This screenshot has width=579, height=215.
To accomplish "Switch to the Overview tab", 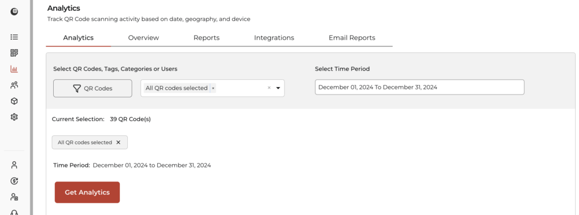I will [144, 38].
